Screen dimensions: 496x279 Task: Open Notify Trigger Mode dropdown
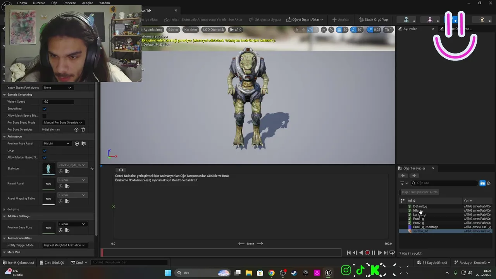64,245
